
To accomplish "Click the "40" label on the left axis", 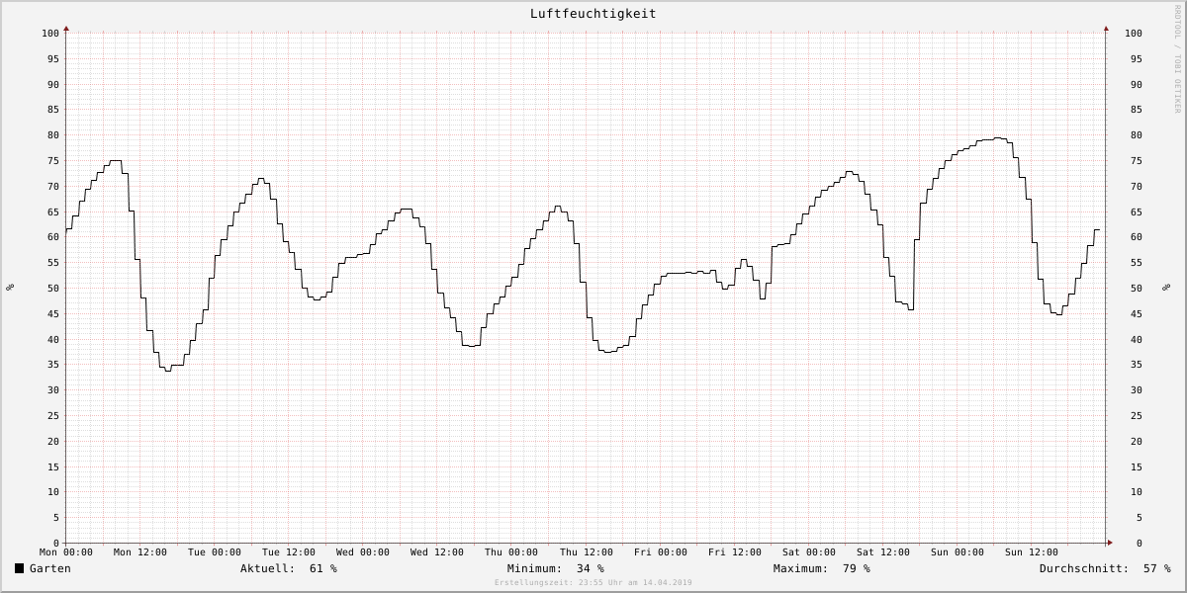I will pyautogui.click(x=54, y=339).
